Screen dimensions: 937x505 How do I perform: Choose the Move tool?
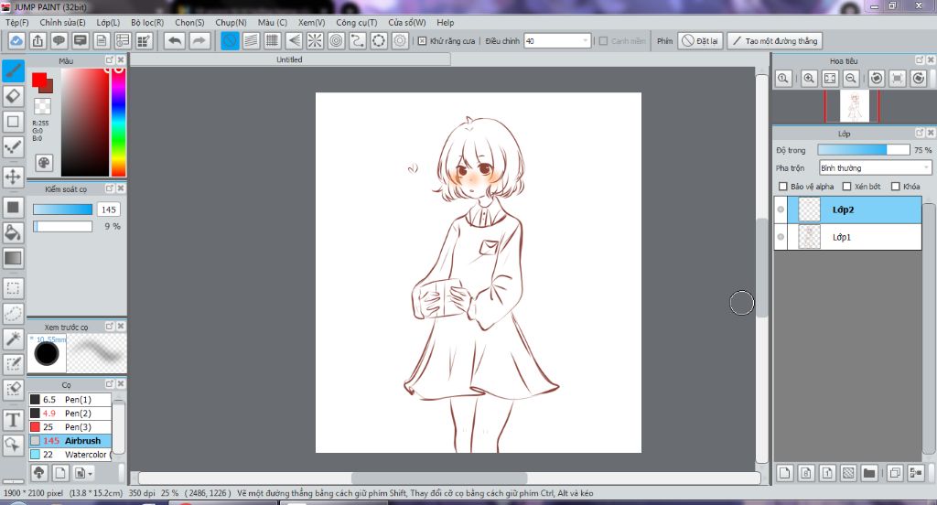[14, 176]
